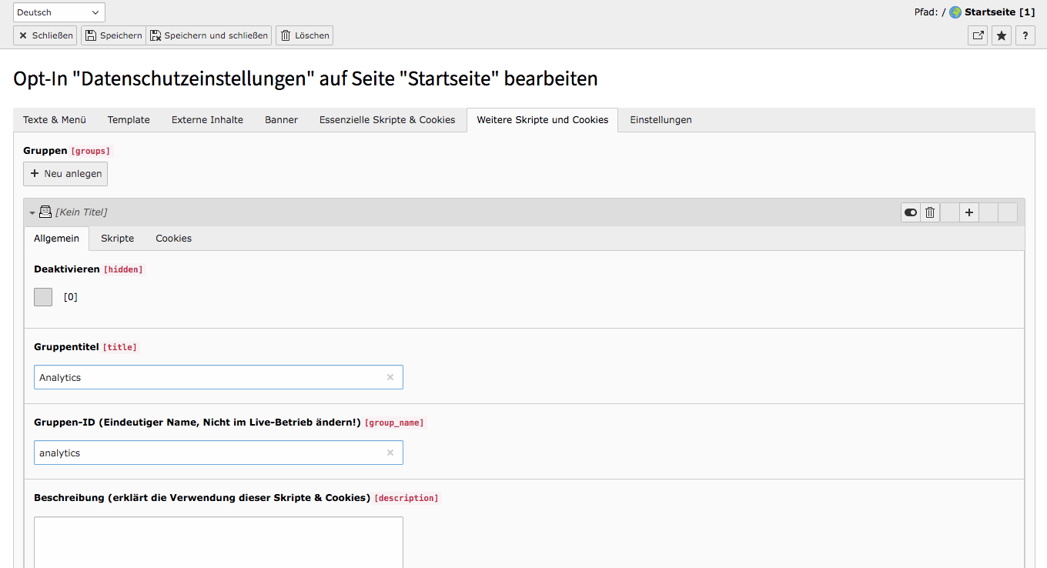Toggle visibility of the group record

coord(911,212)
